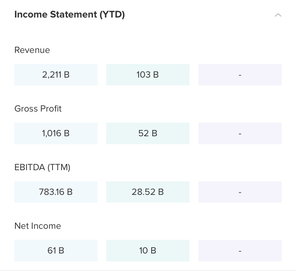Click the 61 B net income cell

[x=56, y=251]
